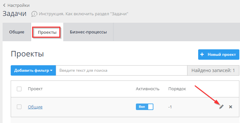Open the Общие project link
This screenshot has width=240, height=123.
[35, 107]
